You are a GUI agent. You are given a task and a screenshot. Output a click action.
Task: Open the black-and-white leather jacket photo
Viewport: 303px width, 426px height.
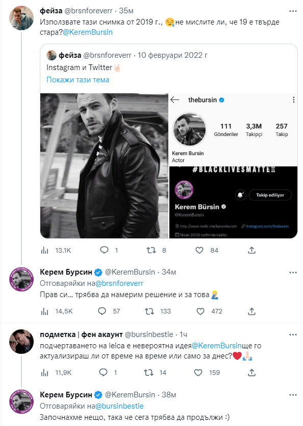(x=105, y=166)
